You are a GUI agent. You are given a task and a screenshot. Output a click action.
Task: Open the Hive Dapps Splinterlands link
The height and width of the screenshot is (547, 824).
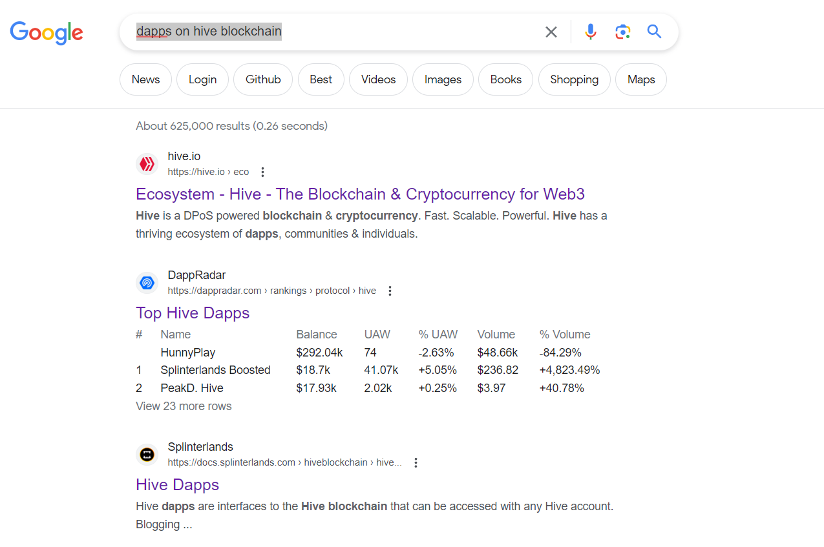177,485
